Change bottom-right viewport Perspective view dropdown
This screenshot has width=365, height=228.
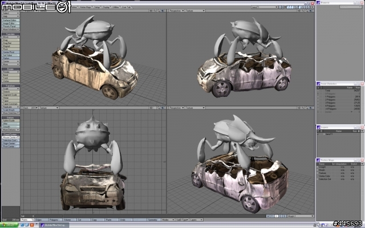(176, 108)
